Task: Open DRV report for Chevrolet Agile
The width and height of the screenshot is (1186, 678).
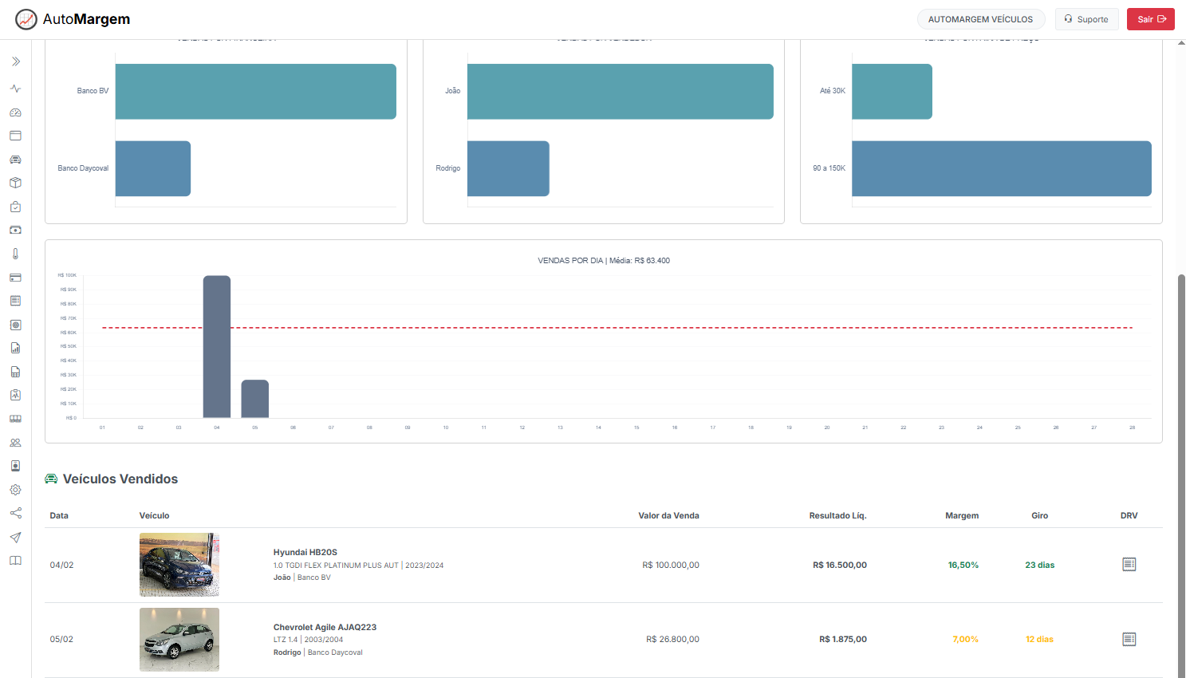Action: pos(1129,639)
